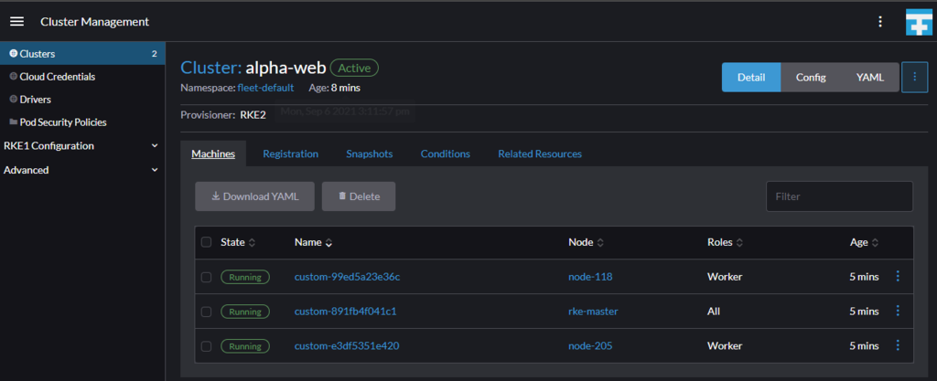The height and width of the screenshot is (381, 937).
Task: Select Pod Security Policies in sidebar
Action: (82, 122)
